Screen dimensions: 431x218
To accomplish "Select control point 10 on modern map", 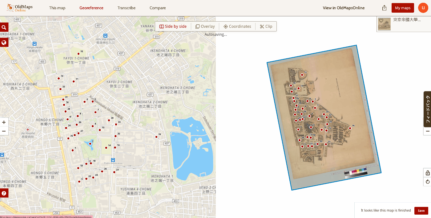I will [58, 78].
